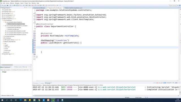Terminate the console process via red stop icon
Image resolution: width=181 pixels, height=102 pixels.
pos(158,83)
